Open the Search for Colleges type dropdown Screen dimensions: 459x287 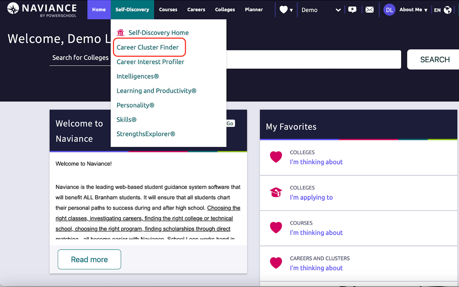pyautogui.click(x=80, y=58)
